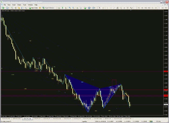
Task: Click the New Chart toolbar icon
Action: (x=3, y=8)
